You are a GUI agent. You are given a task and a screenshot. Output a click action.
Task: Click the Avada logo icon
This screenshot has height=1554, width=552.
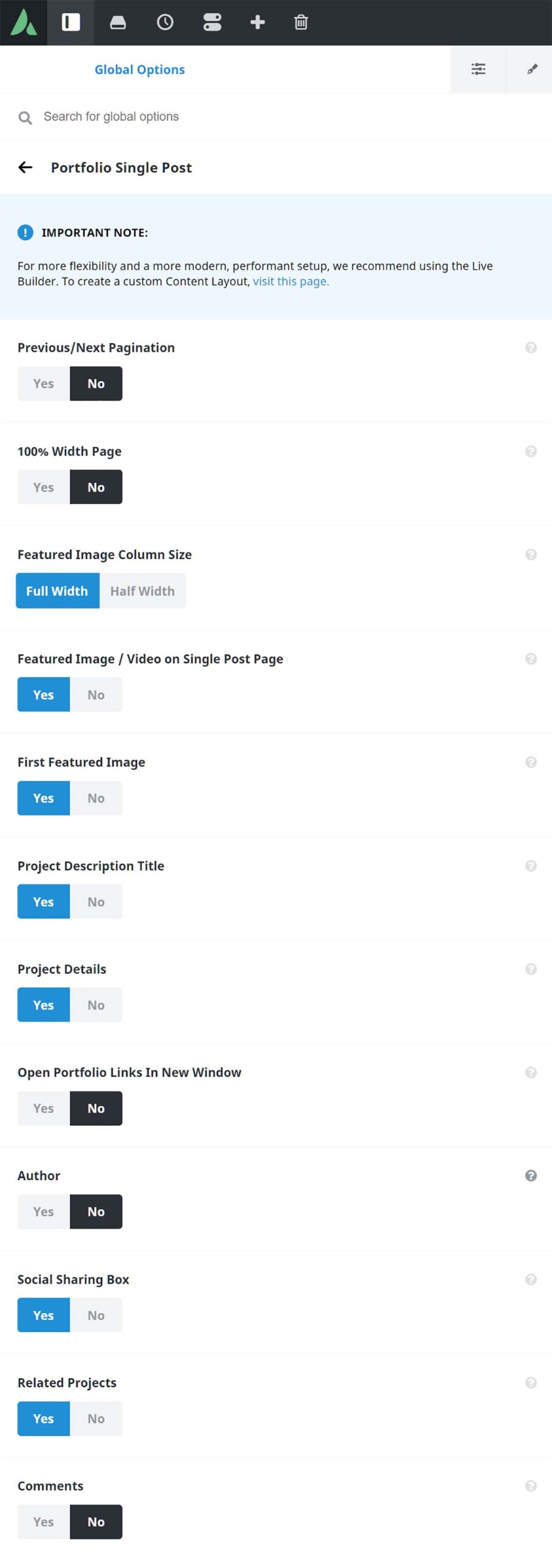(x=24, y=22)
